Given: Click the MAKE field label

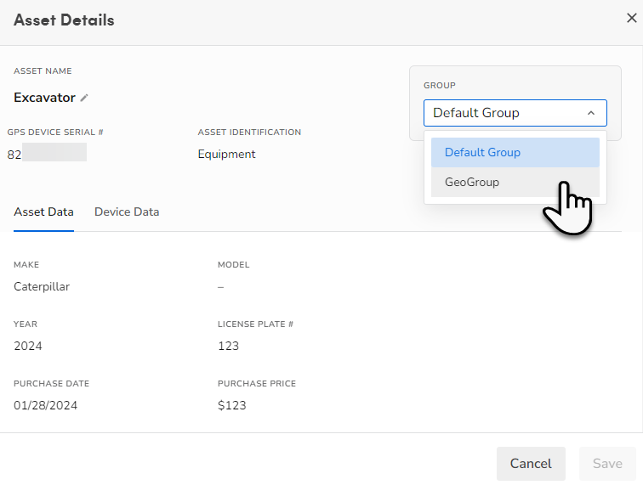Looking at the screenshot, I should point(26,265).
